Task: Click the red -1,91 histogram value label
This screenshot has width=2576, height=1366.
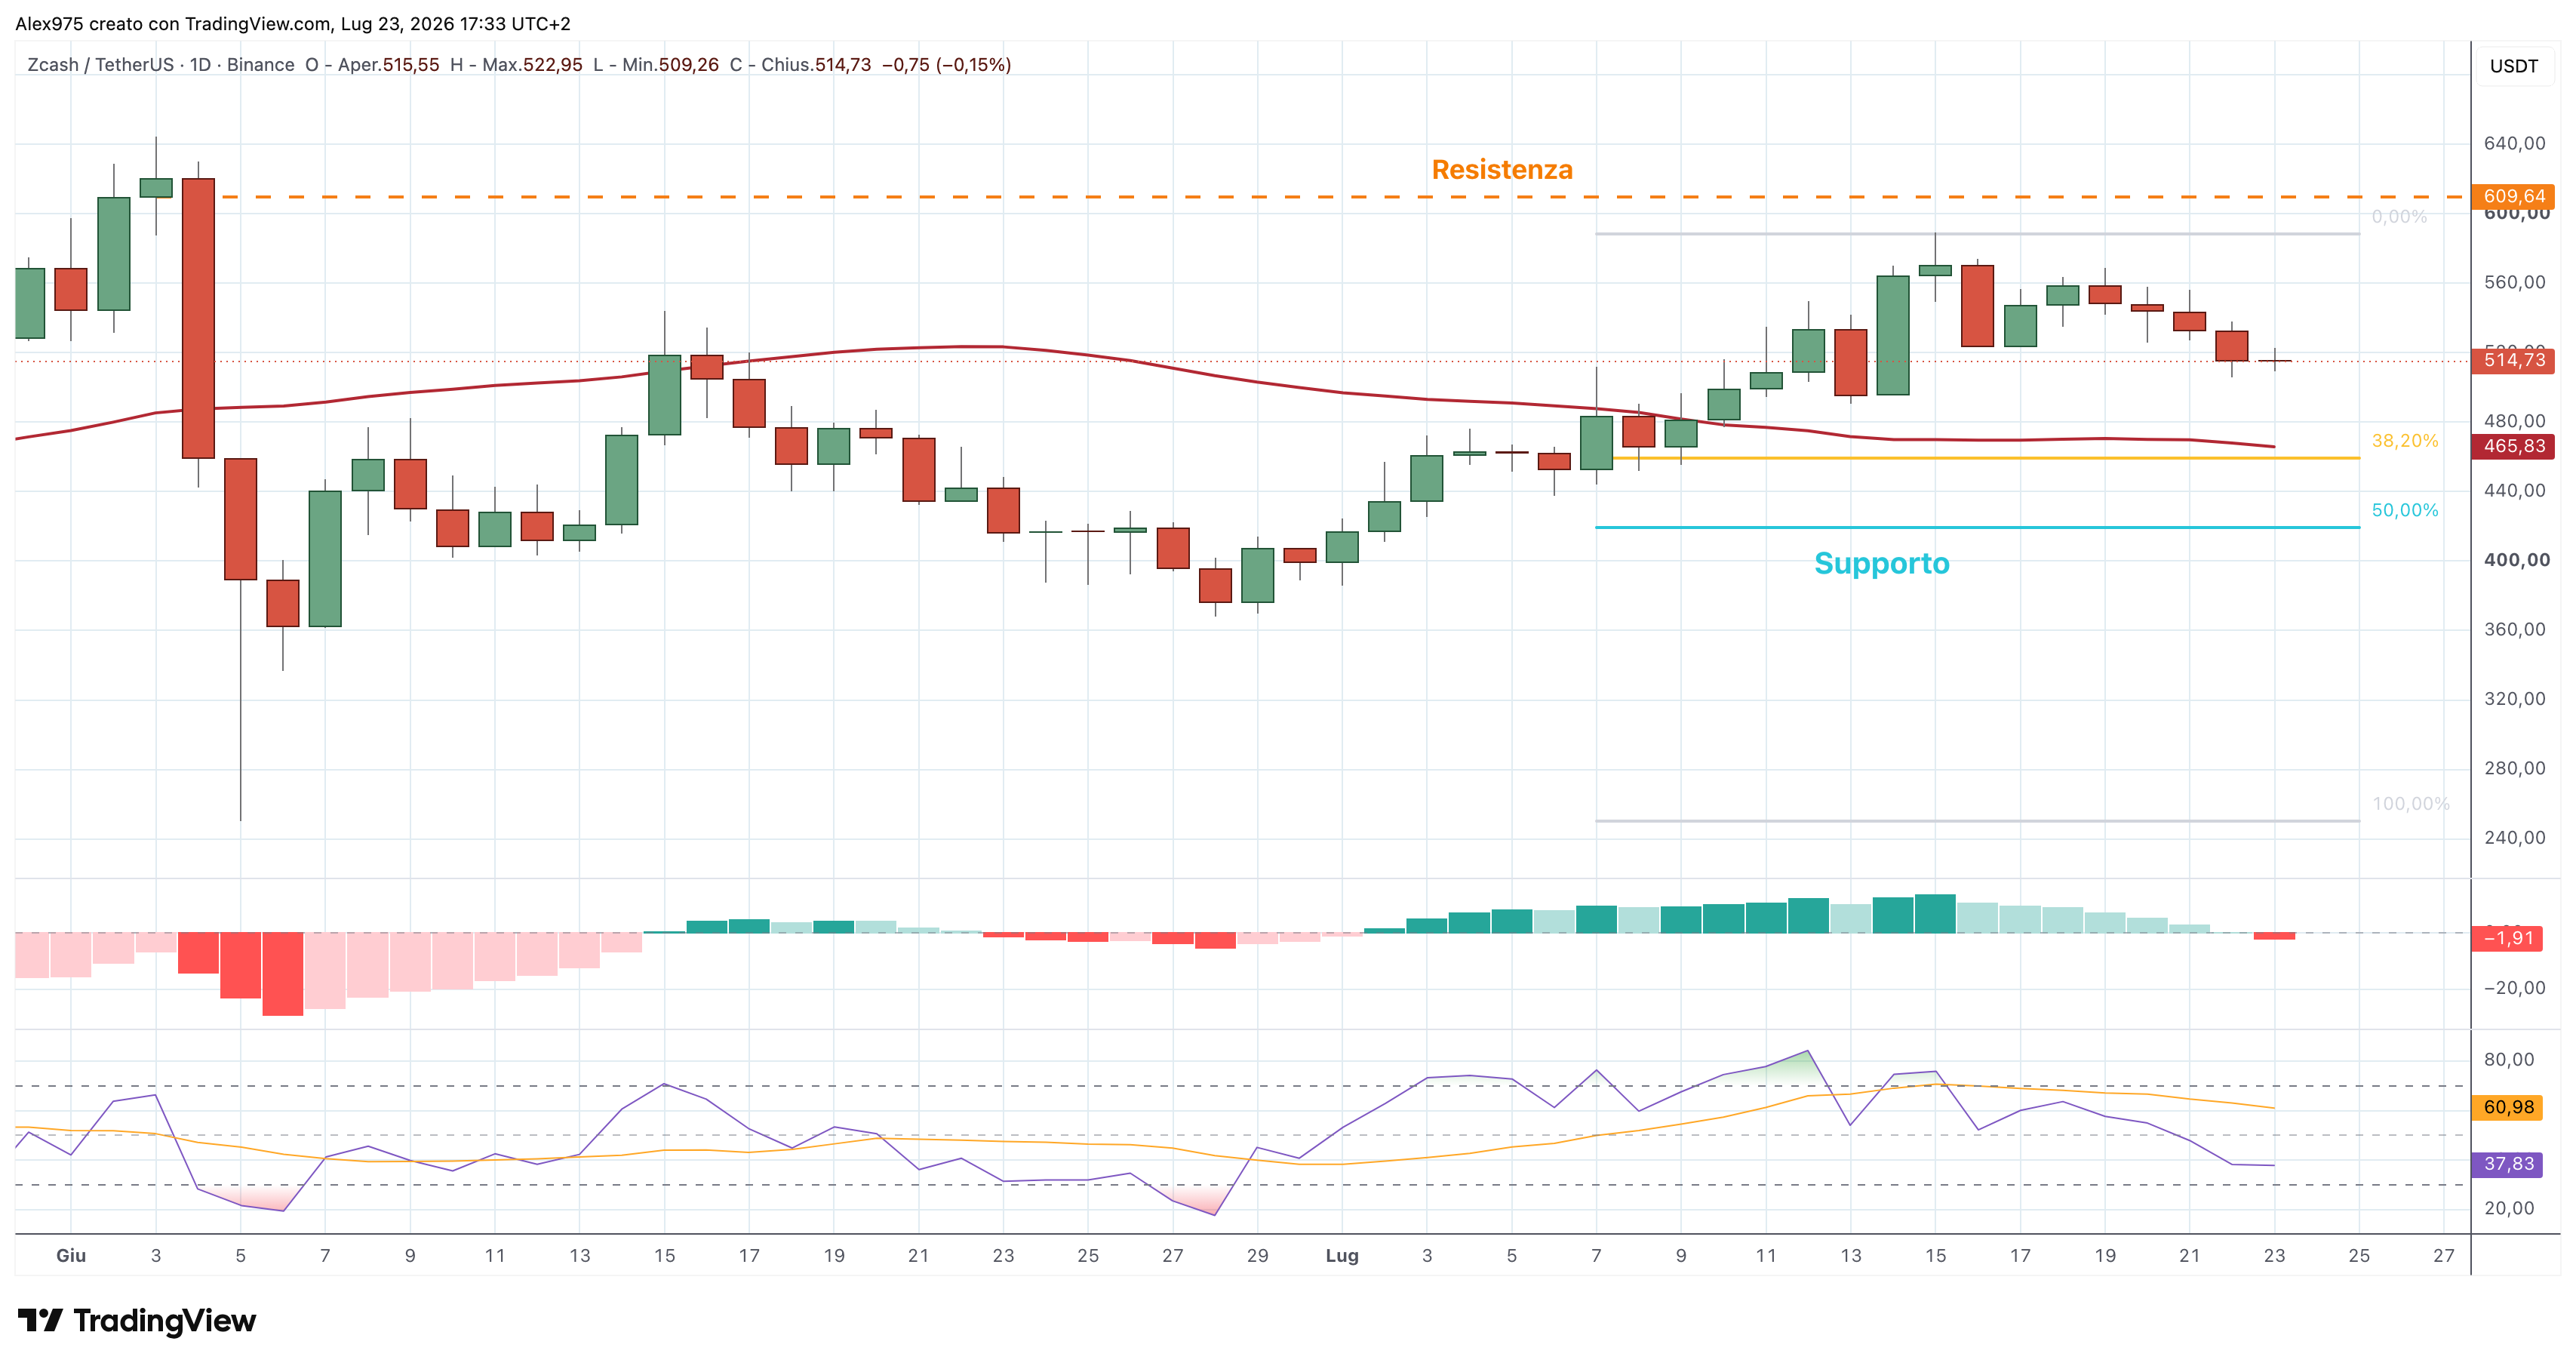Action: click(x=2508, y=938)
